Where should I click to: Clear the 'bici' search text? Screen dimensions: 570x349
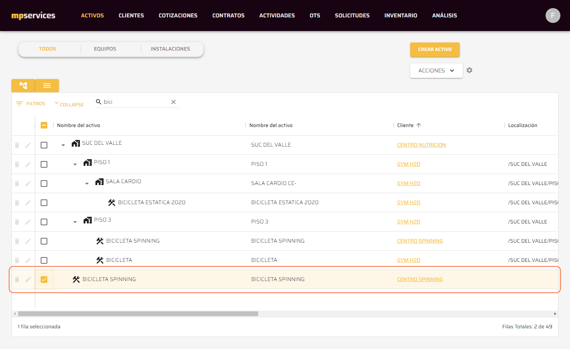[173, 102]
